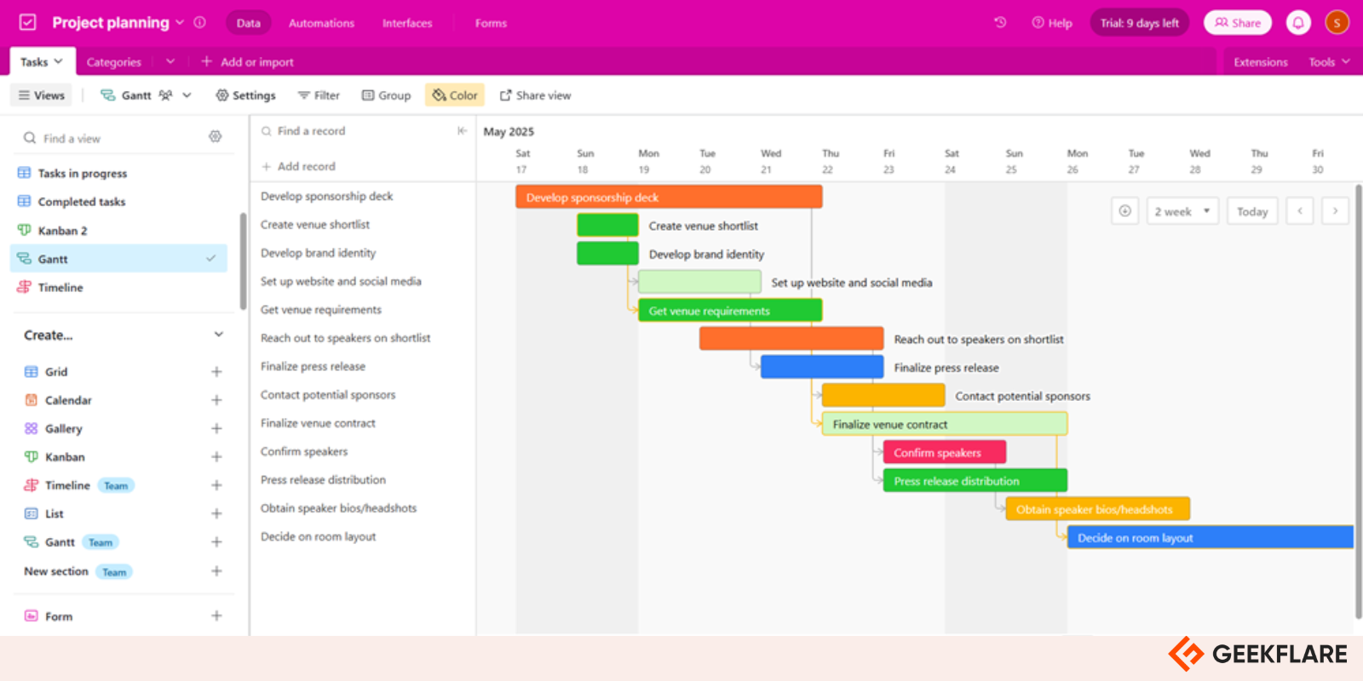Open the notifications bell icon
1363x681 pixels.
click(x=1298, y=22)
